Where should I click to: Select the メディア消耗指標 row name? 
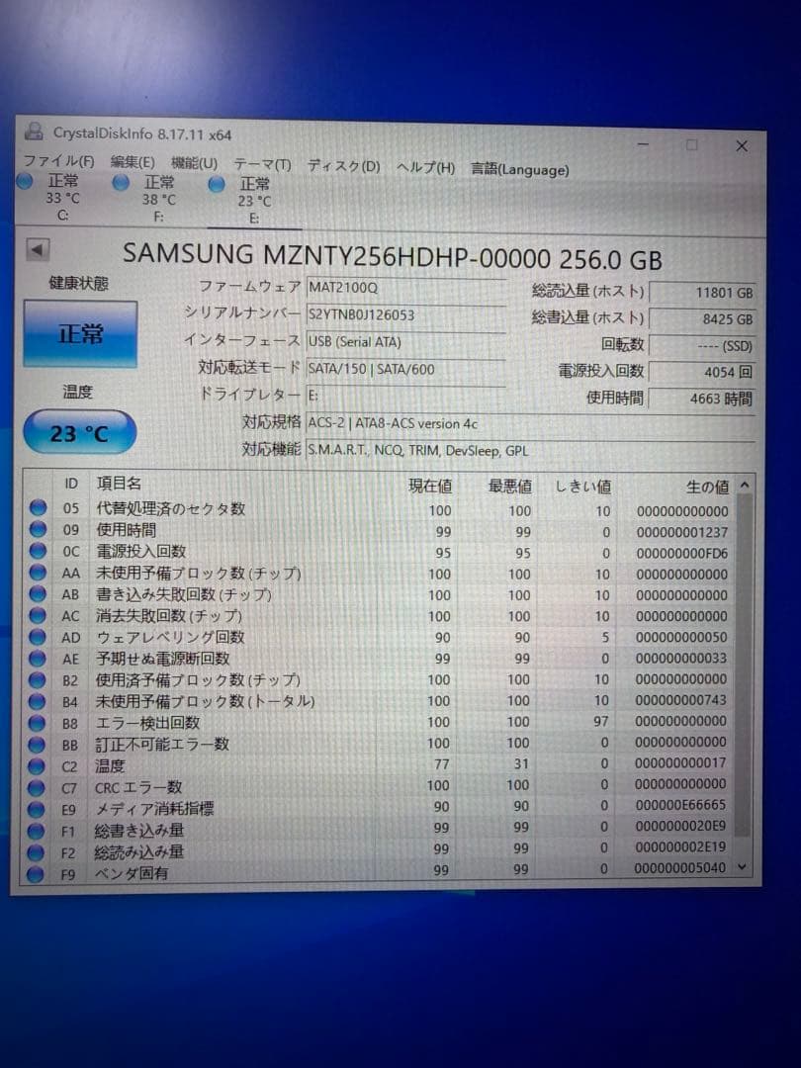pyautogui.click(x=154, y=809)
